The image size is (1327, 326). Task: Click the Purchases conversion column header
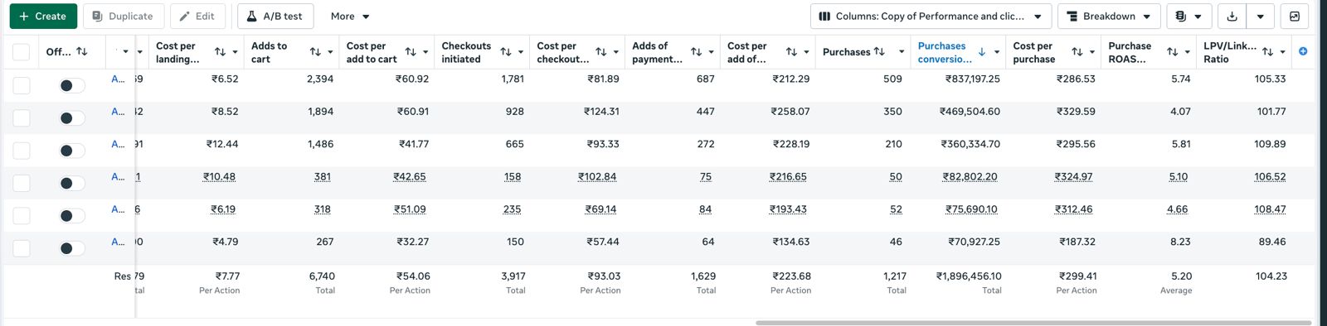click(945, 52)
